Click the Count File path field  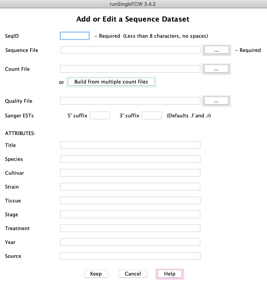pos(130,69)
